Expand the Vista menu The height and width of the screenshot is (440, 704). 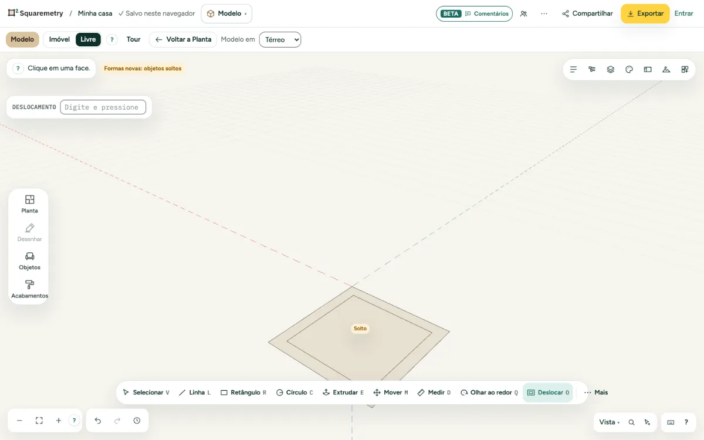click(609, 422)
